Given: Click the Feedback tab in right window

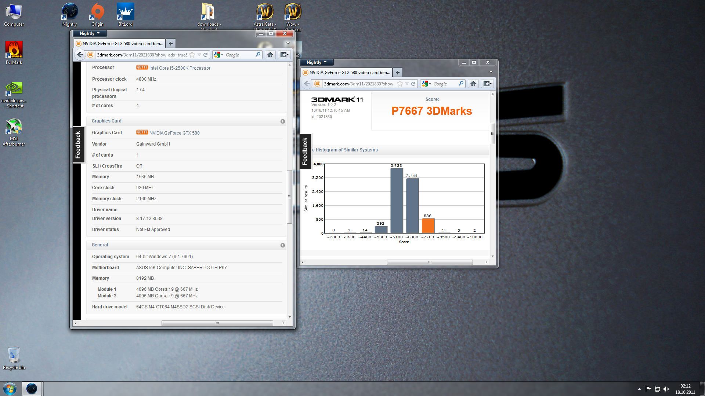Looking at the screenshot, I should coord(305,151).
